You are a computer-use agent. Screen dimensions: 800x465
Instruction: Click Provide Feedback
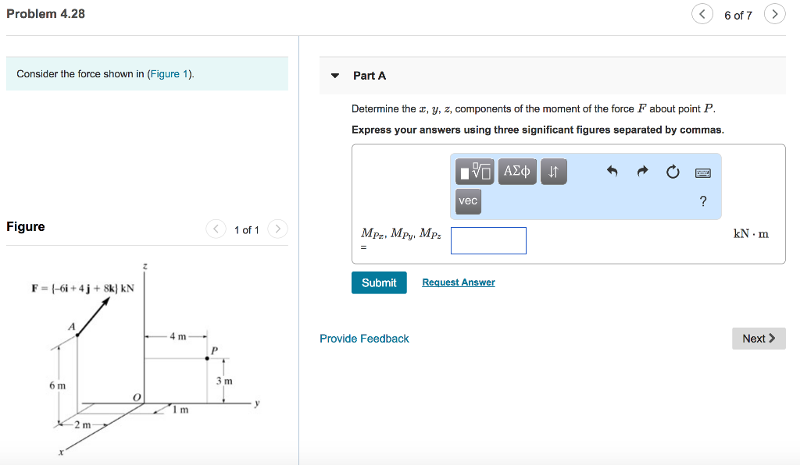tap(364, 338)
